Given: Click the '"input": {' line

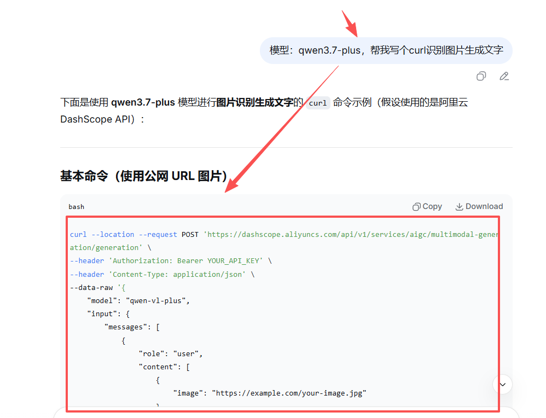Looking at the screenshot, I should click(x=108, y=314).
